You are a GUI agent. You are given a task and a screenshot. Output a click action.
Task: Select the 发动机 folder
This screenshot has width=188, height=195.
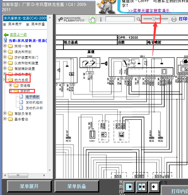pos(25,91)
